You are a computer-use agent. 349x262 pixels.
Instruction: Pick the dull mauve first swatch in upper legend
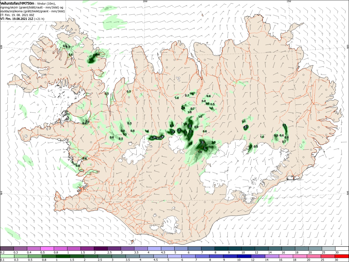(7, 248)
